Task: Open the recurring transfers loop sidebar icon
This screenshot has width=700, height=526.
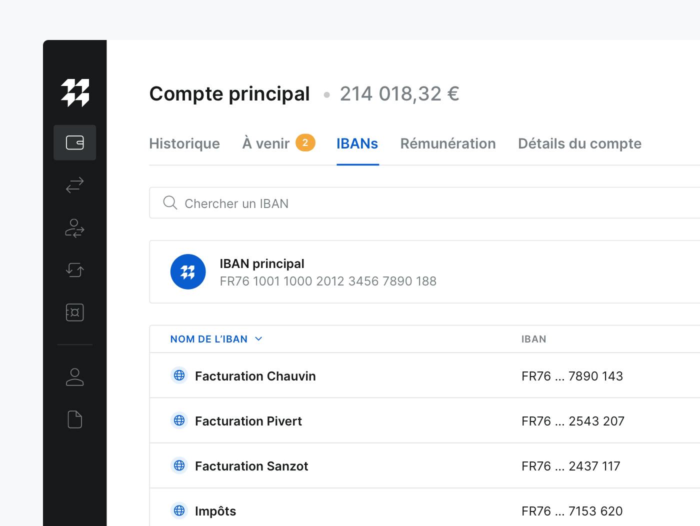Action: (75, 270)
